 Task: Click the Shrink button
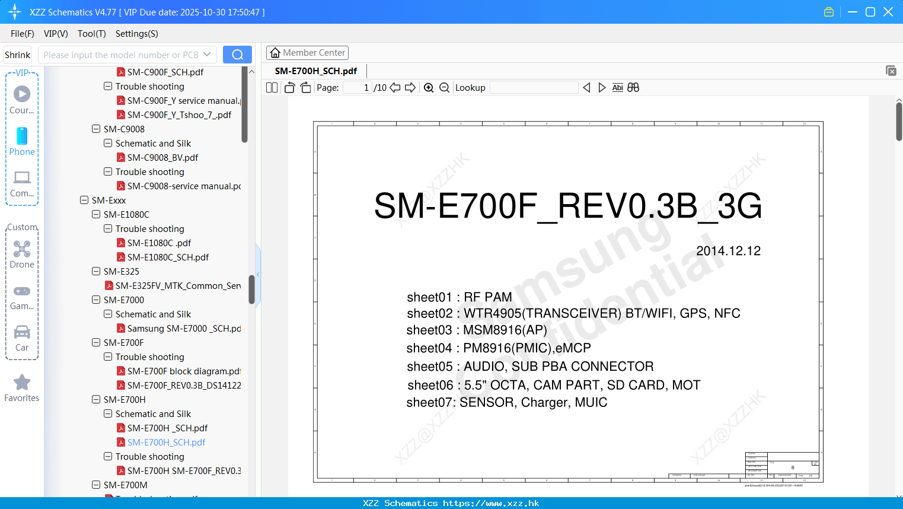tap(18, 55)
